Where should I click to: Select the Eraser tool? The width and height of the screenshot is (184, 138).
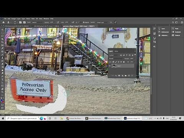point(2,64)
